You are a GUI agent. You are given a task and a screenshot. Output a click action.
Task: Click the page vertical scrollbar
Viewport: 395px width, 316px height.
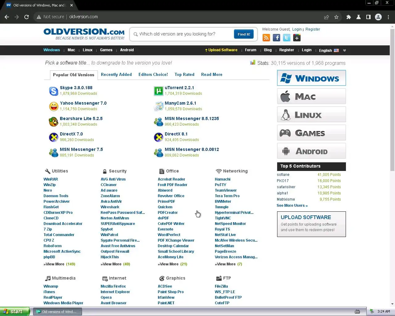tap(392, 100)
